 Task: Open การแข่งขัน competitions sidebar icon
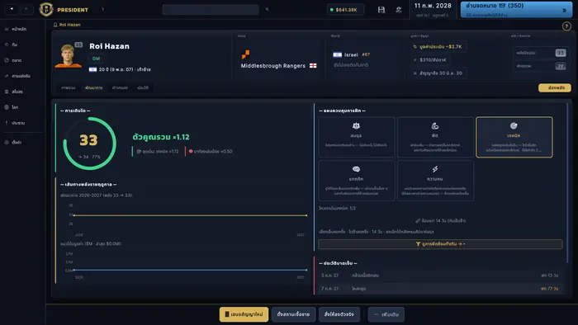(x=7, y=76)
